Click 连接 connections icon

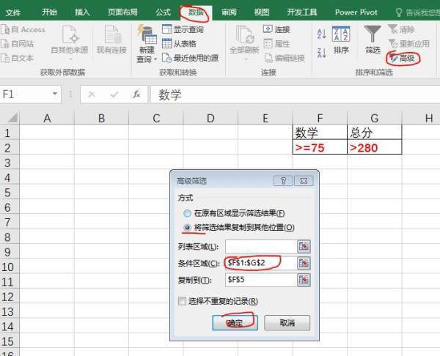click(268, 29)
